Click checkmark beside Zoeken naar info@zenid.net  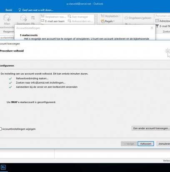pos(10,83)
